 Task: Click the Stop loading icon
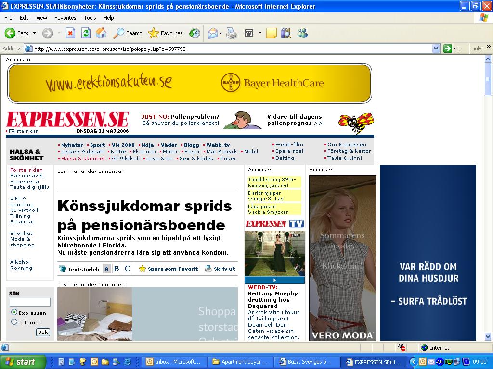70,33
